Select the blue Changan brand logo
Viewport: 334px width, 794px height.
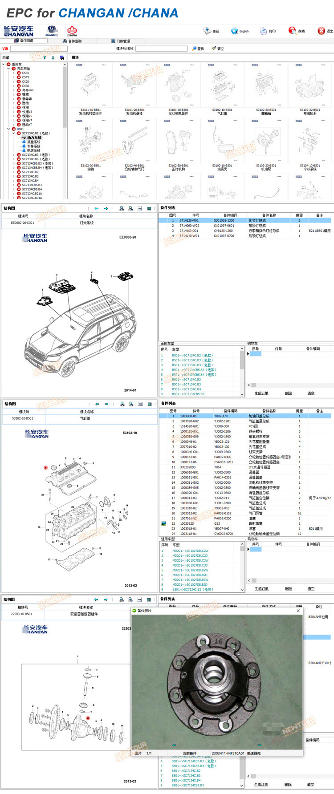point(52,31)
